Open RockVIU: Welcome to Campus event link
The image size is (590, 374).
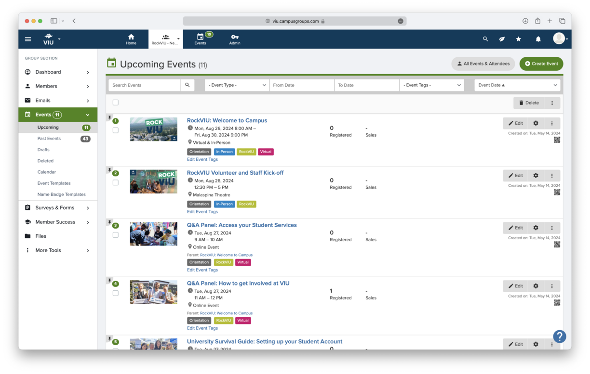tap(227, 120)
